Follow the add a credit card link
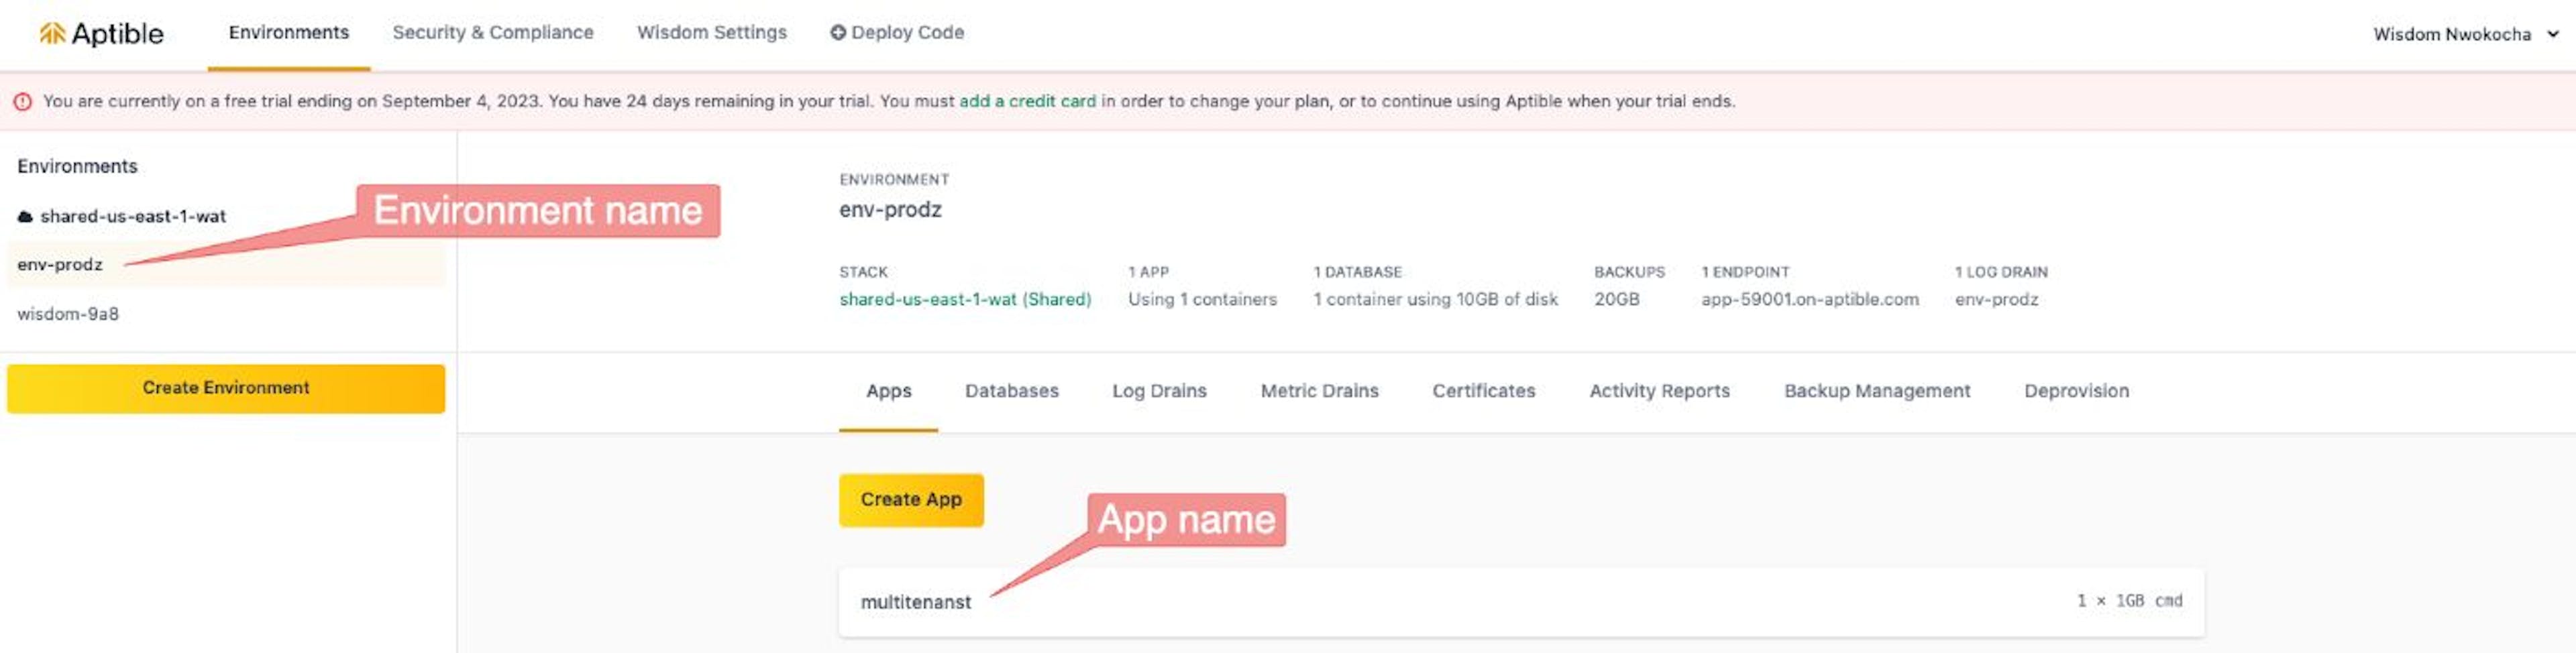This screenshot has width=2576, height=653. [1026, 101]
